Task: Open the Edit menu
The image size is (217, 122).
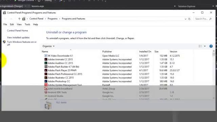Action: (x=12, y=24)
